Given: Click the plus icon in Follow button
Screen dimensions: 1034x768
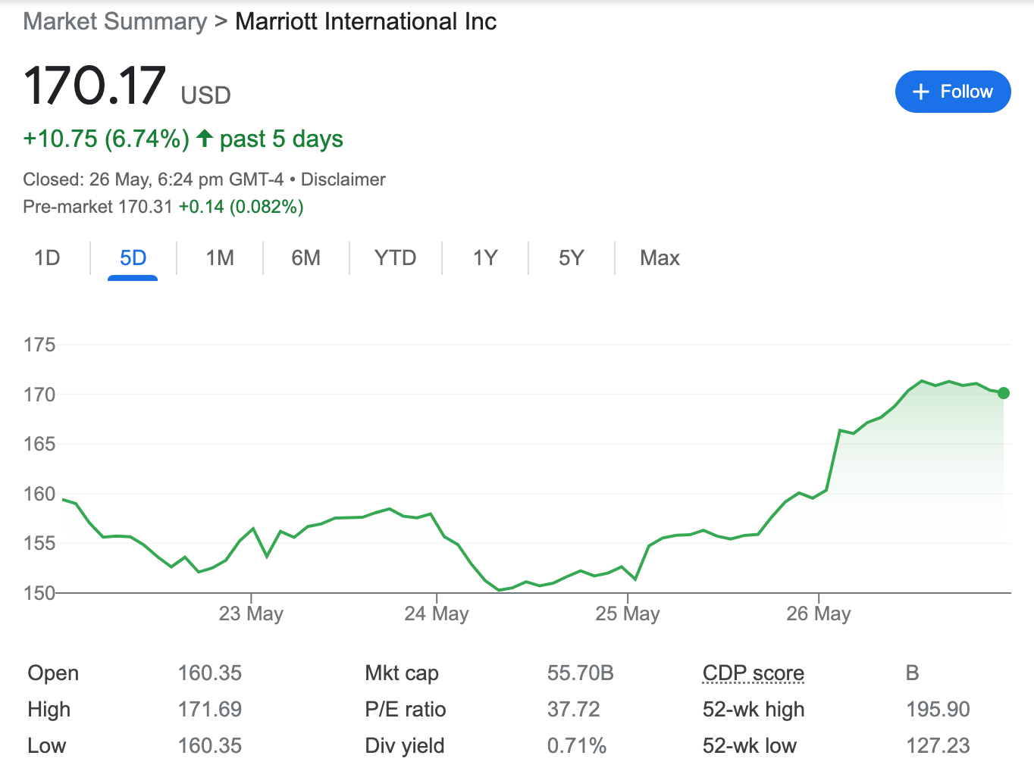Looking at the screenshot, I should 921,92.
